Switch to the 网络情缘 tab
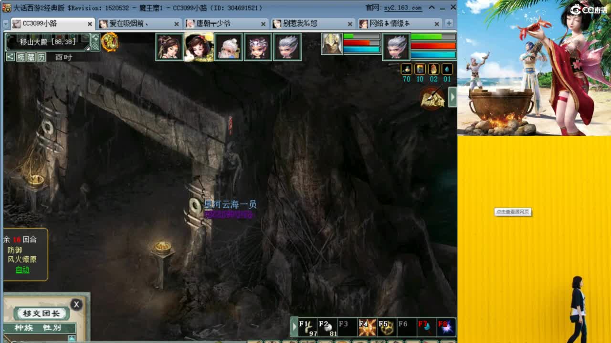This screenshot has height=343, width=611. tap(399, 23)
